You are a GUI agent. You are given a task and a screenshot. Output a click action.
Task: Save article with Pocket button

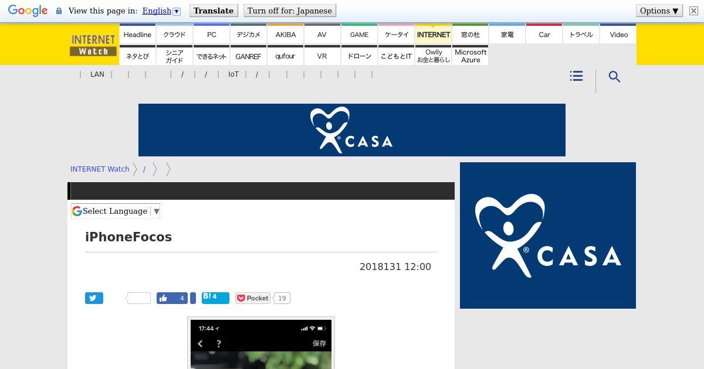pos(253,298)
